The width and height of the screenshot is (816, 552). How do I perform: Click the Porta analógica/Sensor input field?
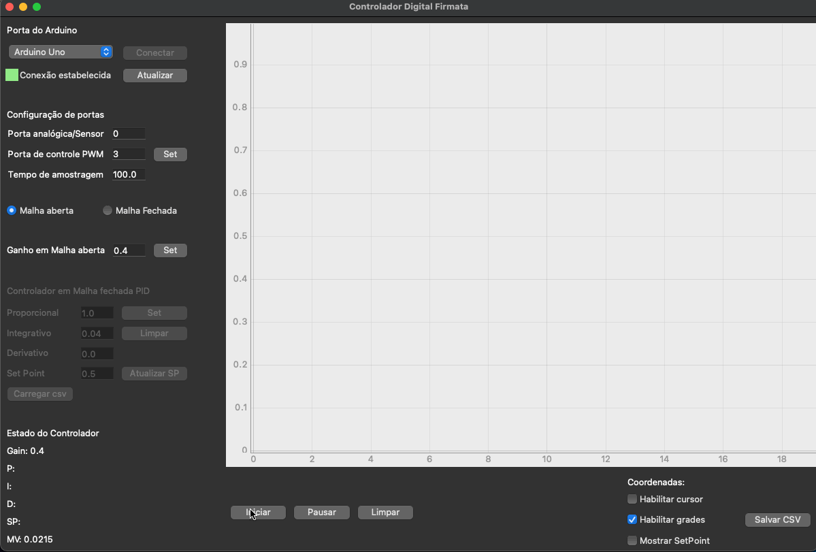tap(129, 133)
